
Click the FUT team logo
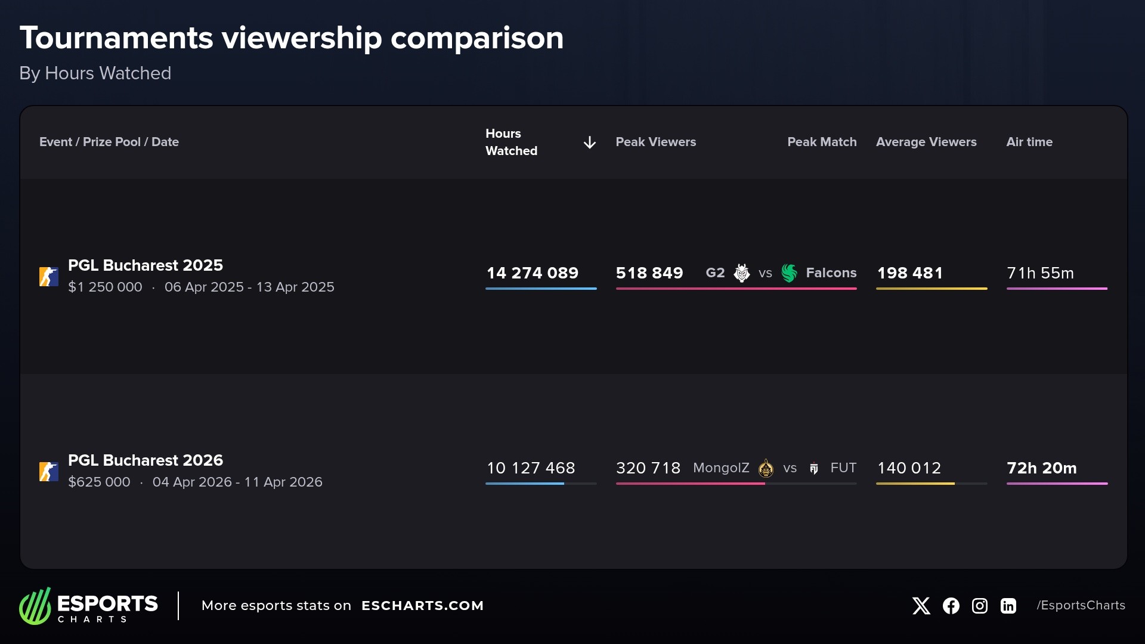click(814, 469)
